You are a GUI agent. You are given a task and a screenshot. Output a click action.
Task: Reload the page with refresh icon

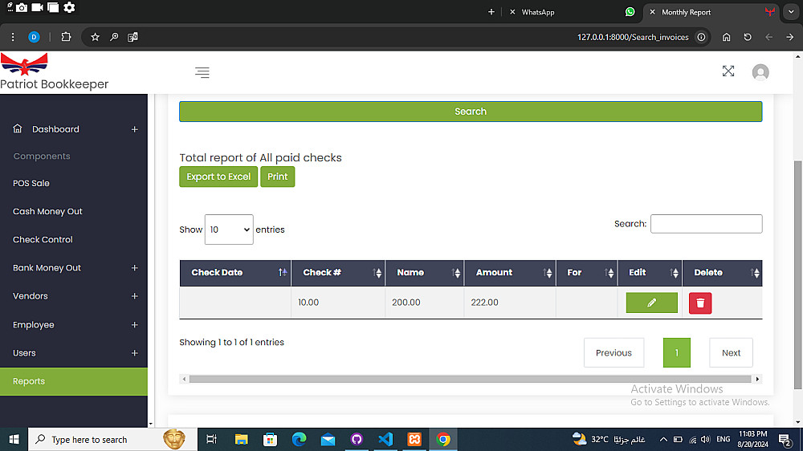tap(748, 37)
